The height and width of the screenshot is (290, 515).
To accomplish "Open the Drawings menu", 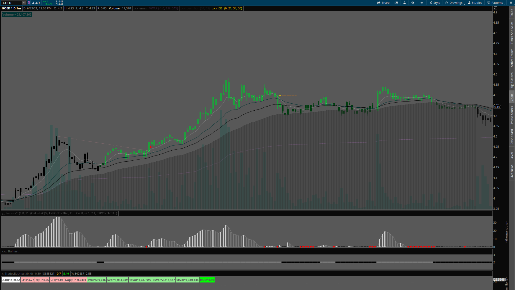I will coord(454,3).
